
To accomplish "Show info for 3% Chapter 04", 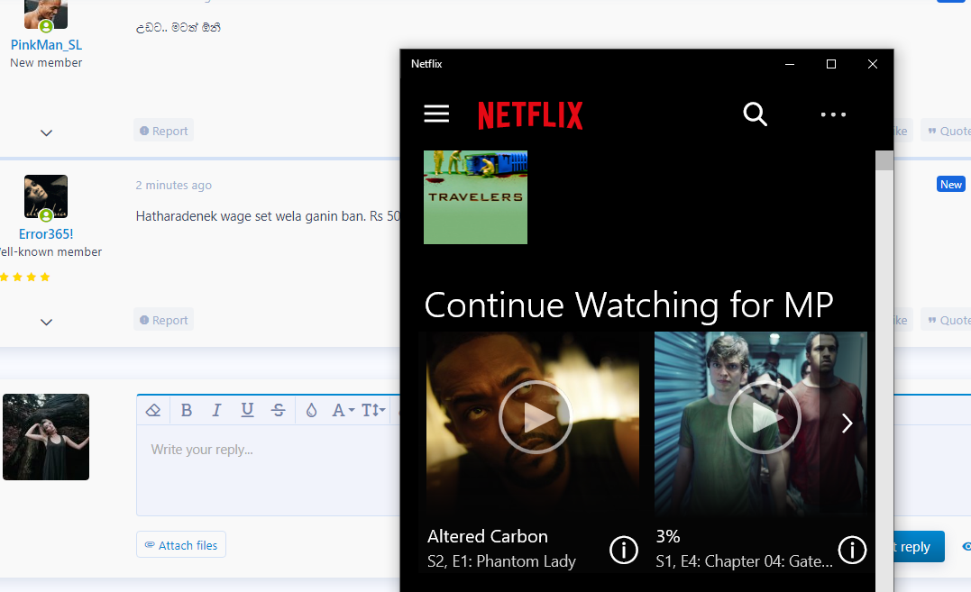I will pos(852,550).
